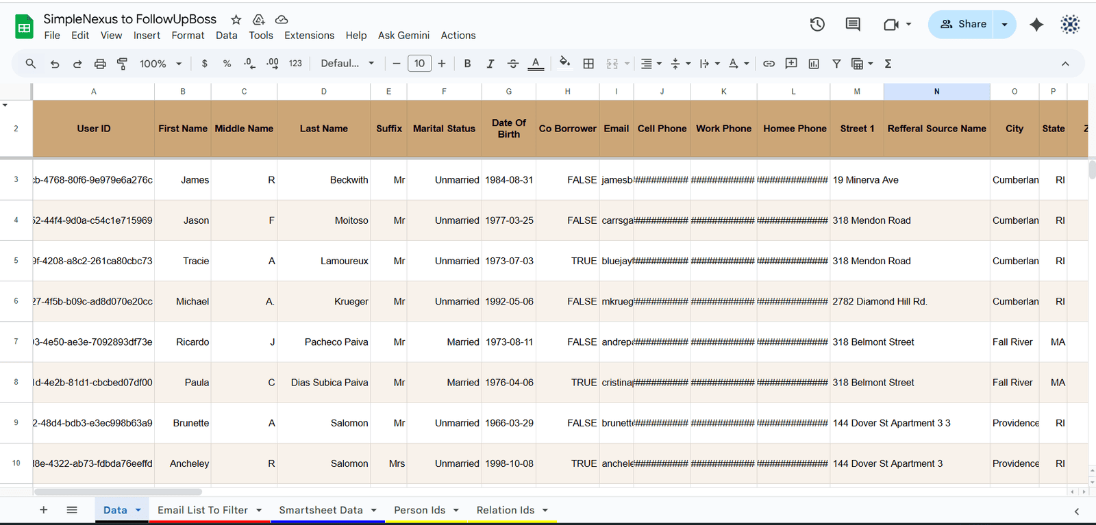Switch to the Smartsheet Data tab

click(321, 511)
